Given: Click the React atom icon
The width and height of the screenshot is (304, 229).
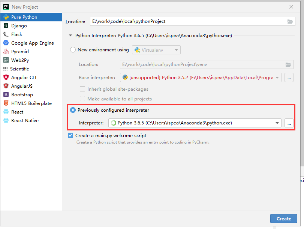Looking at the screenshot, I should [6, 112].
